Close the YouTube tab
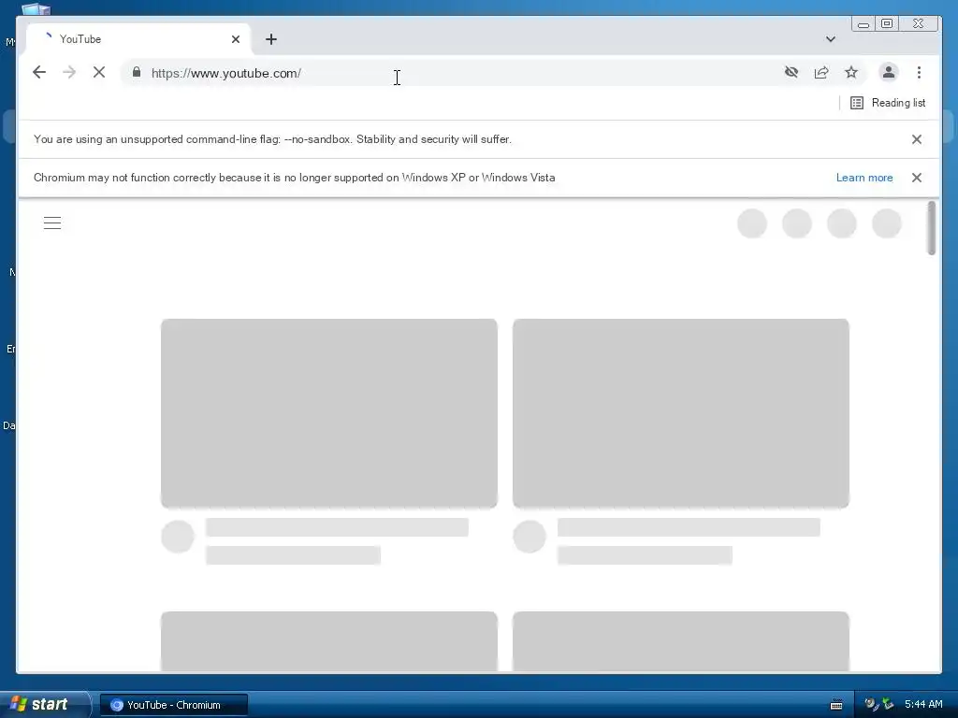Image resolution: width=958 pixels, height=718 pixels. 236,39
